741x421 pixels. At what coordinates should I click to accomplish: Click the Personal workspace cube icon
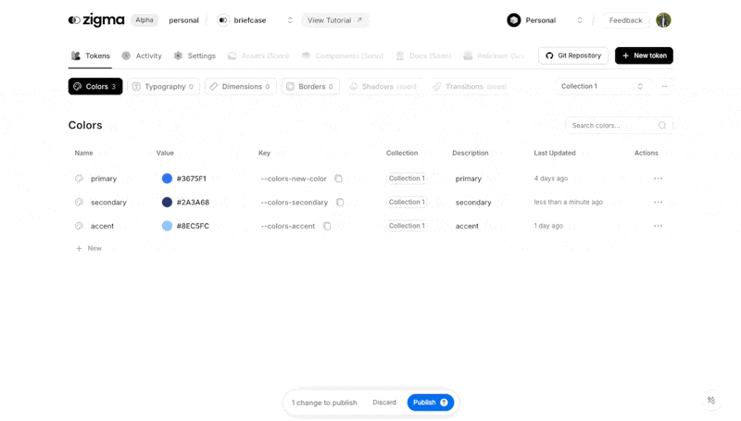[514, 20]
